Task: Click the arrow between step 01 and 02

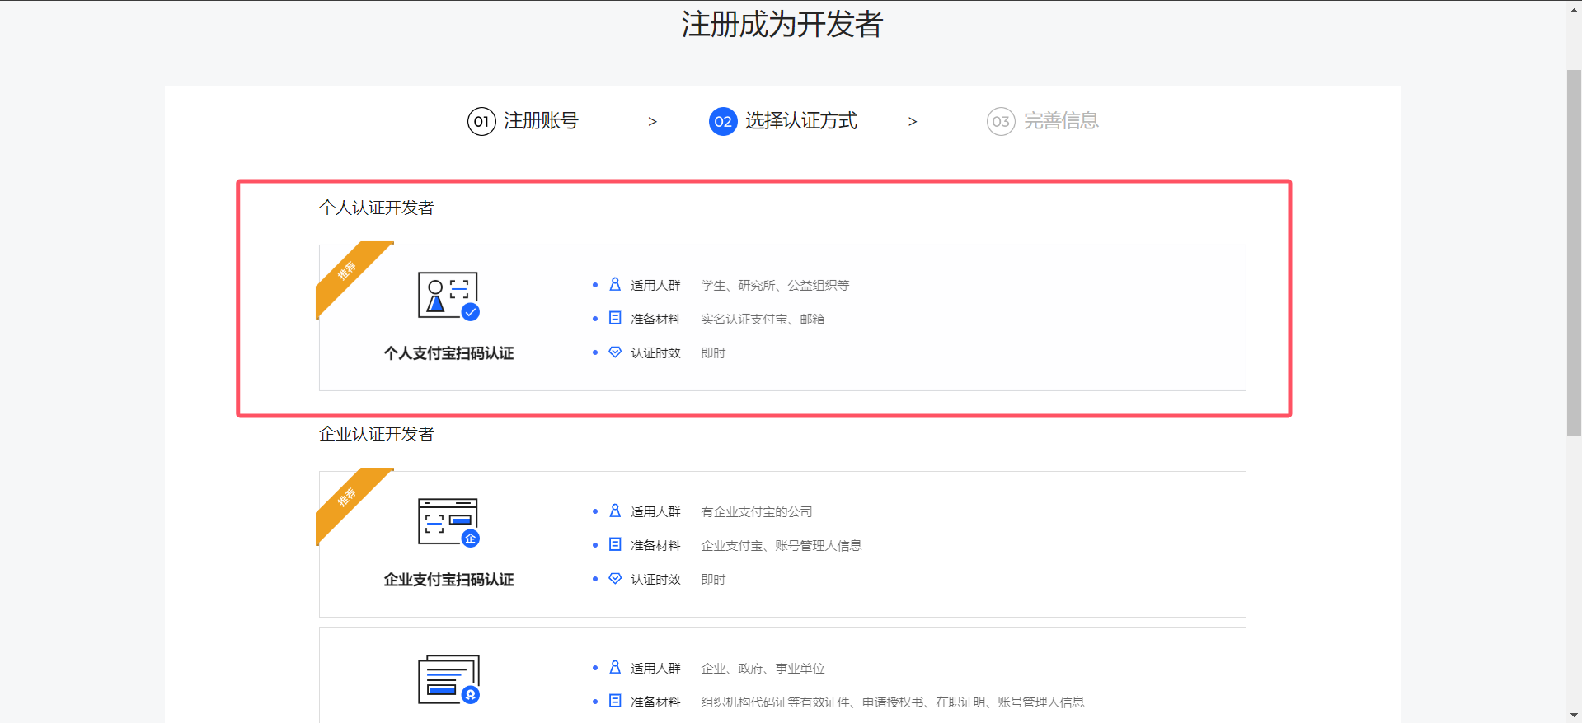Action: click(x=652, y=122)
